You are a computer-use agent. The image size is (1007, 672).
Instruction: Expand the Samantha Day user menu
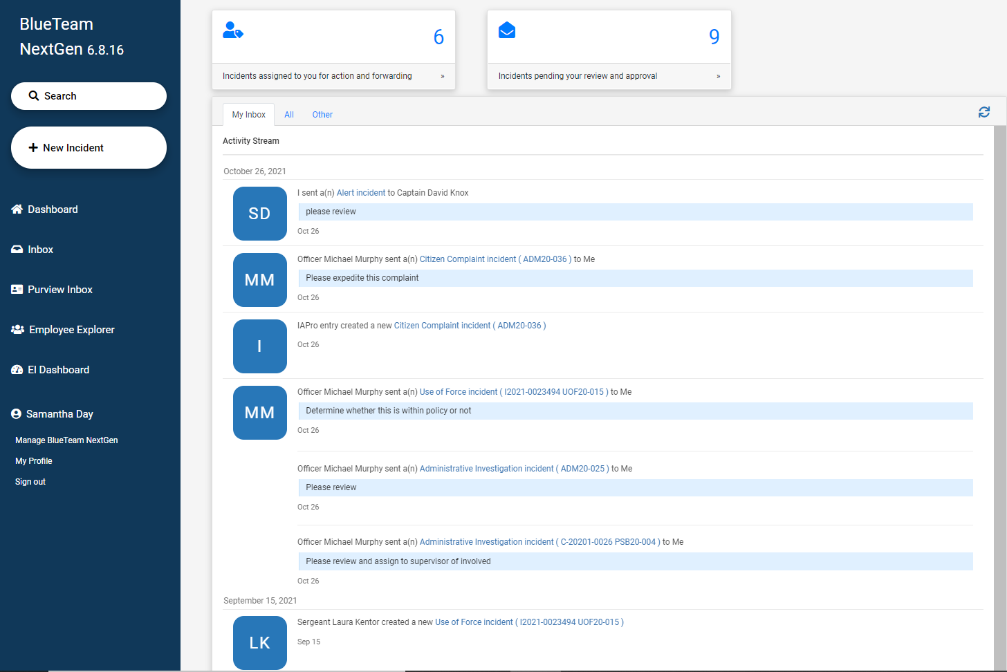tap(59, 414)
